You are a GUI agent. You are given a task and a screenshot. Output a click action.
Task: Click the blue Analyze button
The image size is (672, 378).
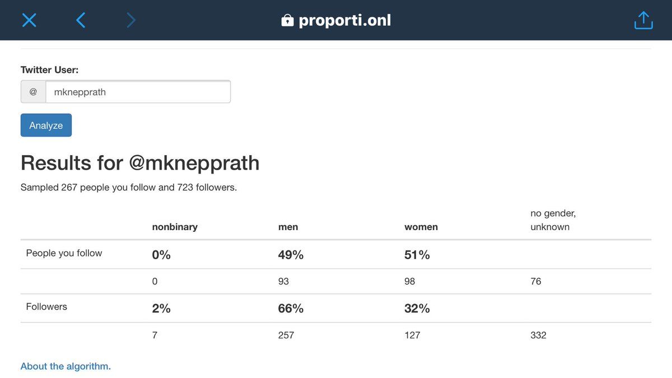coord(46,125)
